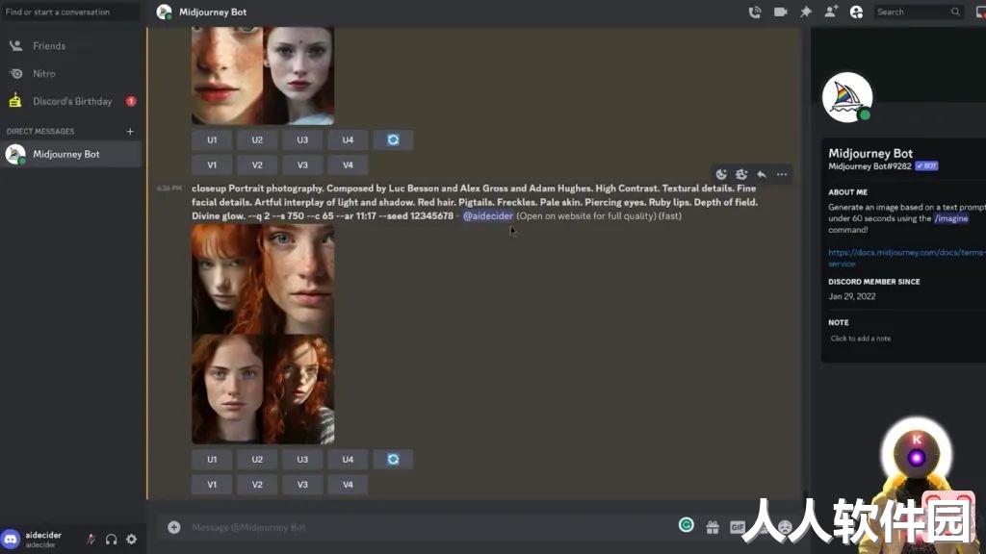The image size is (986, 554).
Task: Click the aidecider user avatar
Action: point(11,539)
